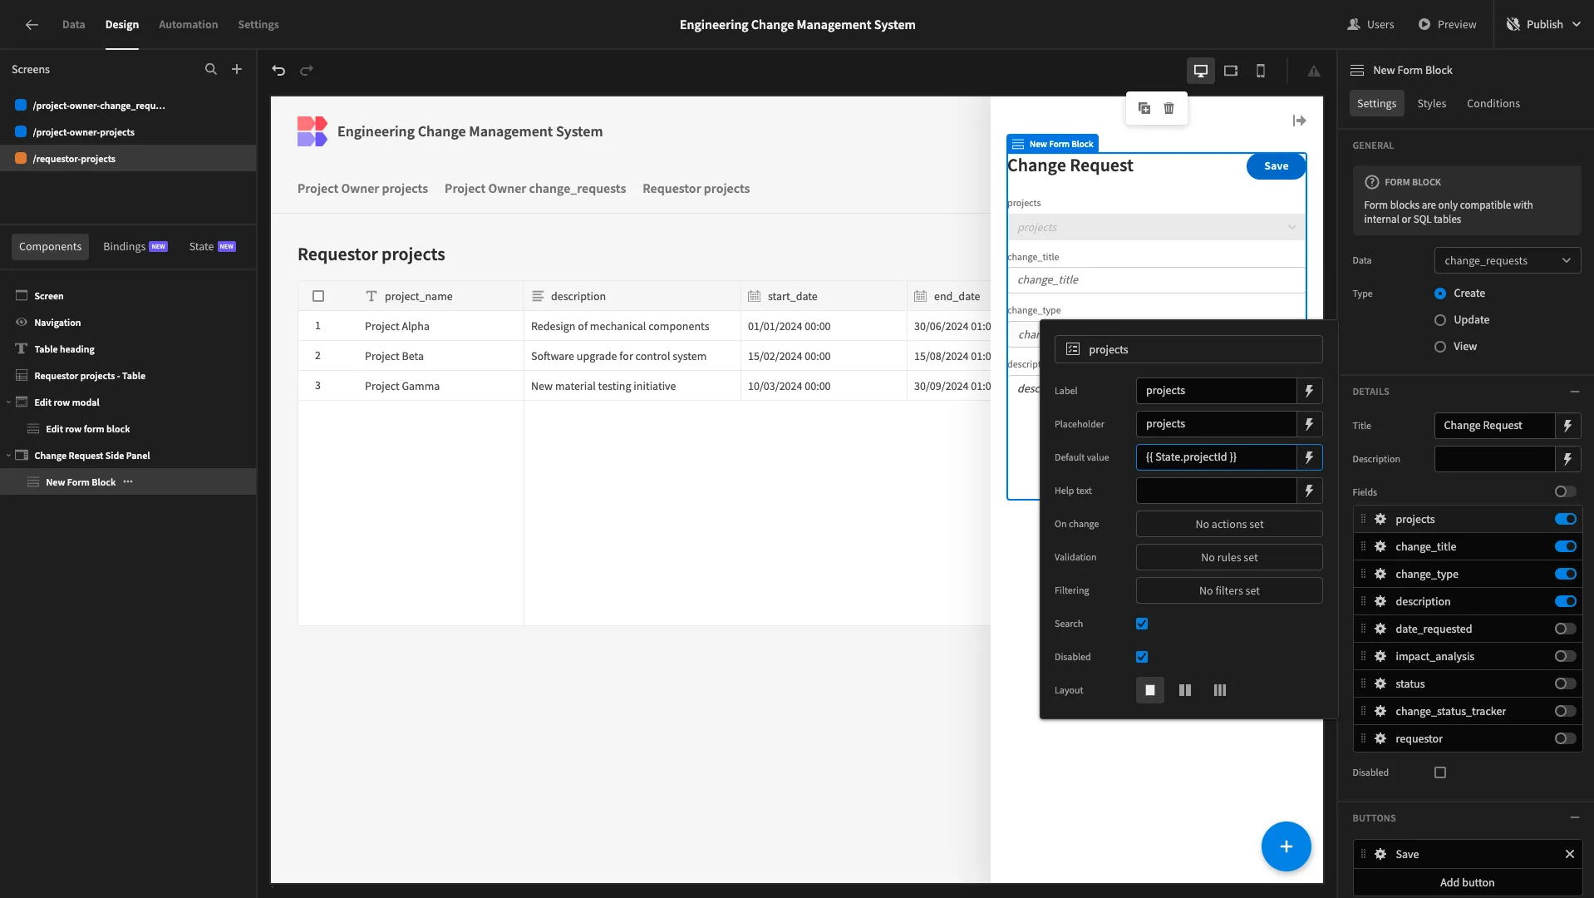The height and width of the screenshot is (898, 1594).
Task: Collapse the Edit row modal tree item
Action: pyautogui.click(x=9, y=402)
